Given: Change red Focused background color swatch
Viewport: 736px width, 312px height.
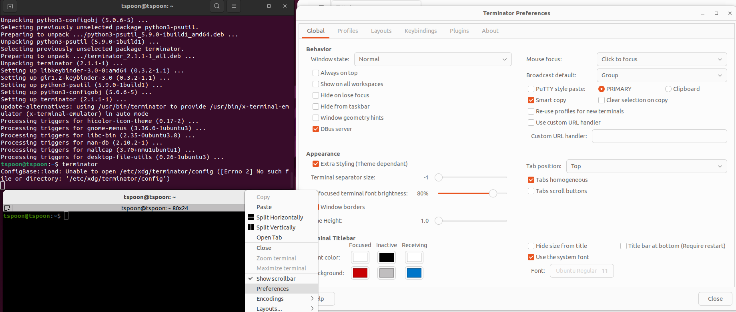Looking at the screenshot, I should point(360,273).
